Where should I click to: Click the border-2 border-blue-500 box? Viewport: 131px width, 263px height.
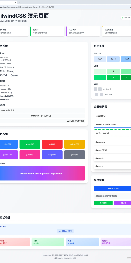coord(112,124)
